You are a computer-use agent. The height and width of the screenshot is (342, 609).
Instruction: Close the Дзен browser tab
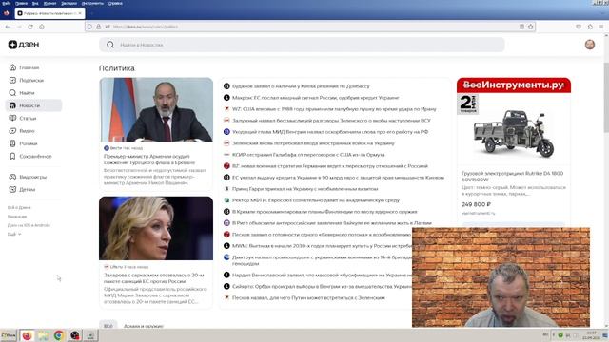pyautogui.click(x=80, y=13)
